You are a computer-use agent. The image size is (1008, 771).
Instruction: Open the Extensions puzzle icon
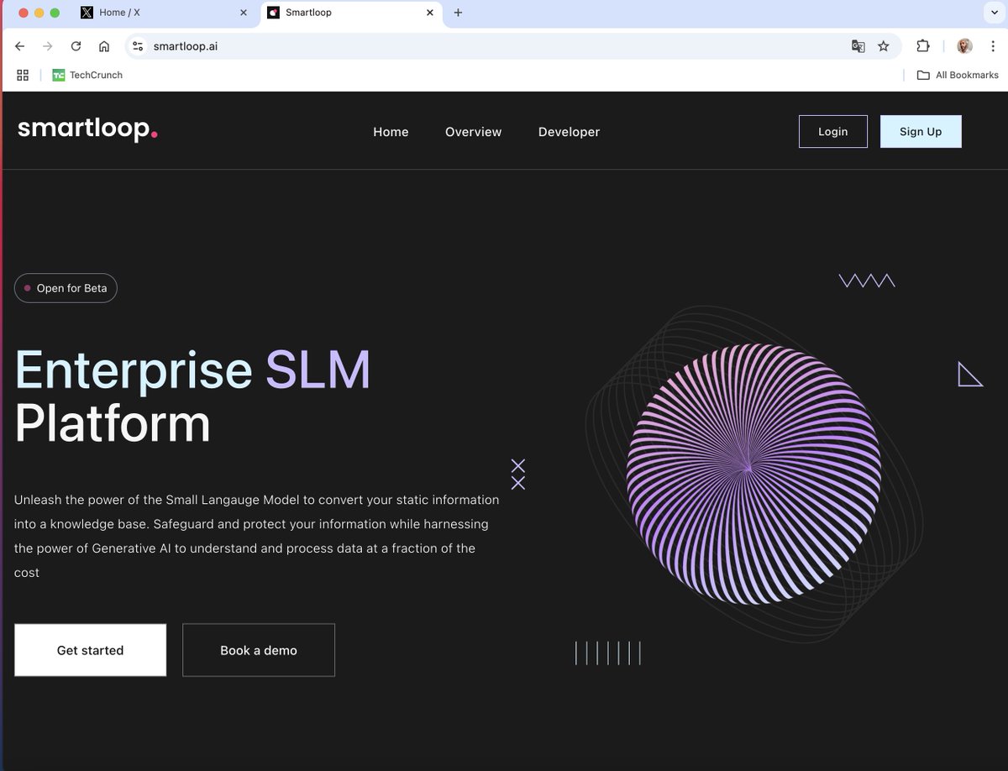point(923,46)
